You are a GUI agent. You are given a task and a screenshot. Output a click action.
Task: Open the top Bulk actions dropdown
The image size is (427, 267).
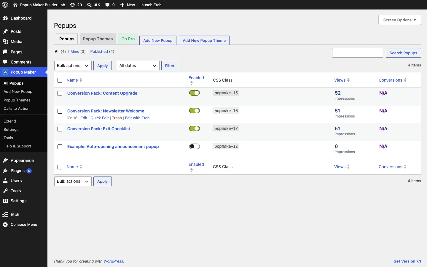(x=73, y=66)
